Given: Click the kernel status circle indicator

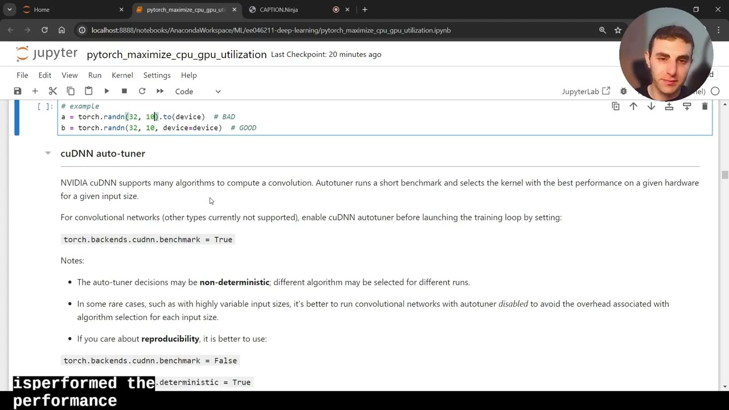Looking at the screenshot, I should [x=715, y=91].
